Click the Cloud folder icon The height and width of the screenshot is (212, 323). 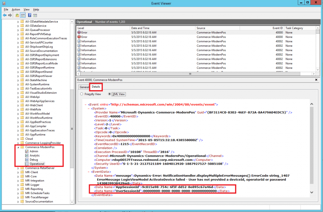pos(22,139)
